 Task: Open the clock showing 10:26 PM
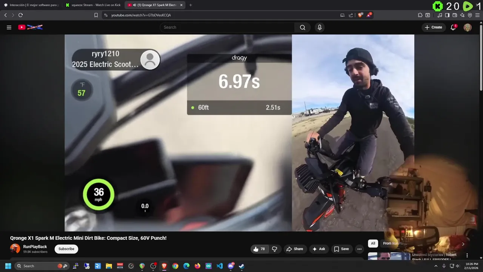[x=472, y=266]
